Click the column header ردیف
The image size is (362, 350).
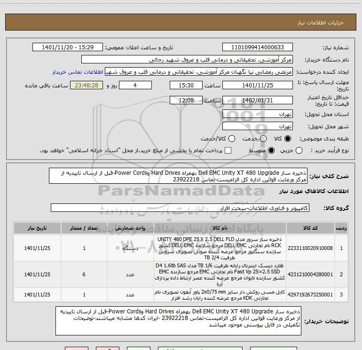pos(341,228)
